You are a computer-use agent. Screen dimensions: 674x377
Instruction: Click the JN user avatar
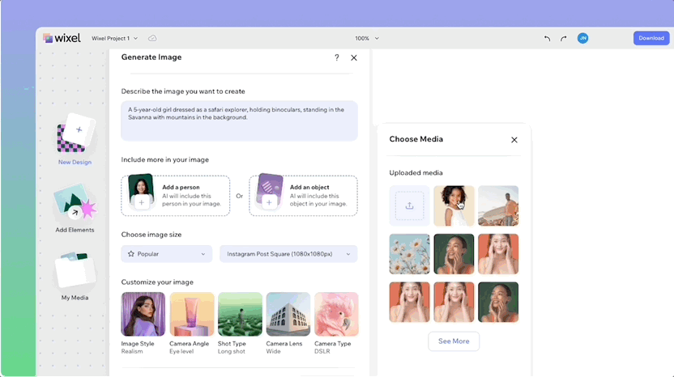582,38
